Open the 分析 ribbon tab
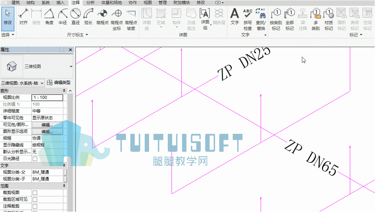Viewport: 375px width, 213px height. (91, 3)
